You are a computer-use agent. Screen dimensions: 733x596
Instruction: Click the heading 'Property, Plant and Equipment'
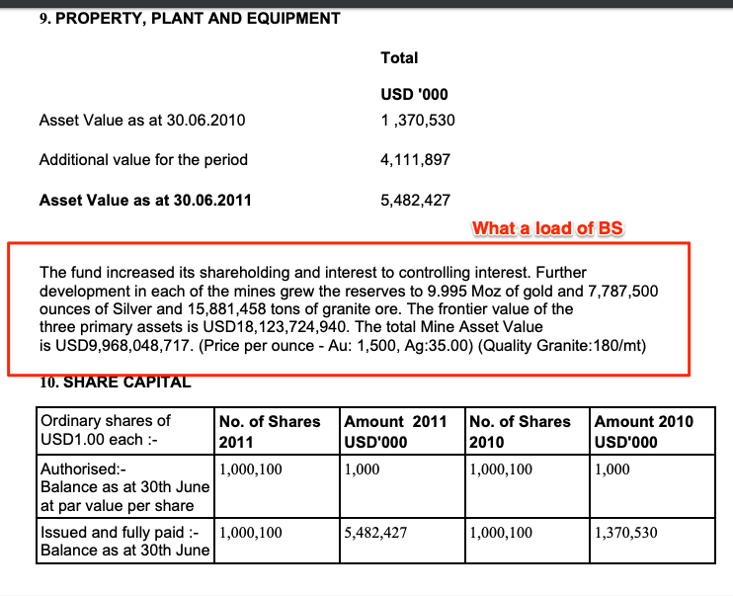point(189,19)
